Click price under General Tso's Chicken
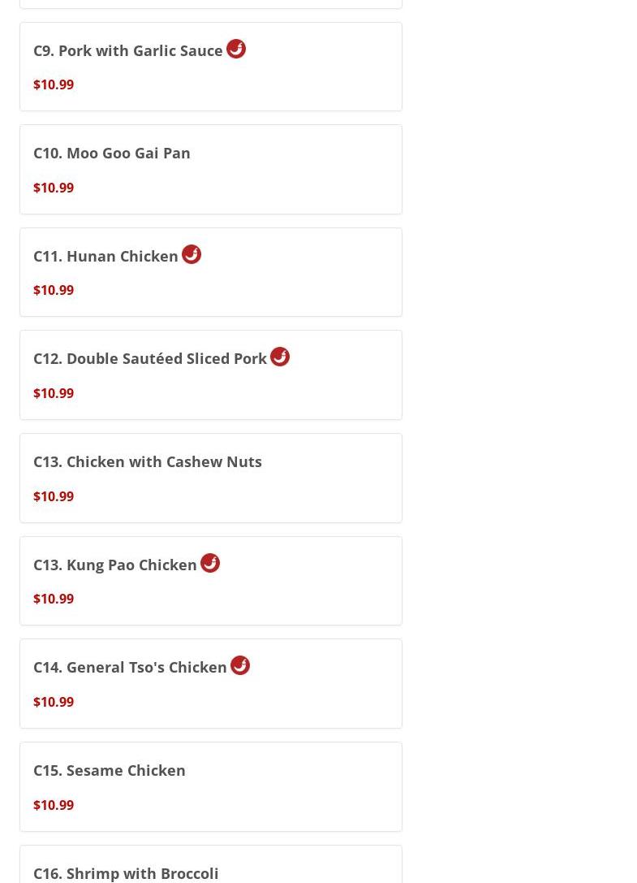 pos(54,702)
